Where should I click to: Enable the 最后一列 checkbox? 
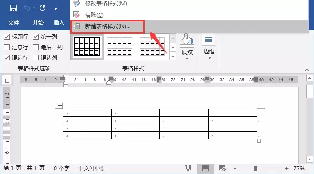[35, 47]
